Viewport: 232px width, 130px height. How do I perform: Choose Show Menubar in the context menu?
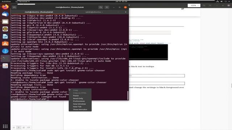click(80, 109)
